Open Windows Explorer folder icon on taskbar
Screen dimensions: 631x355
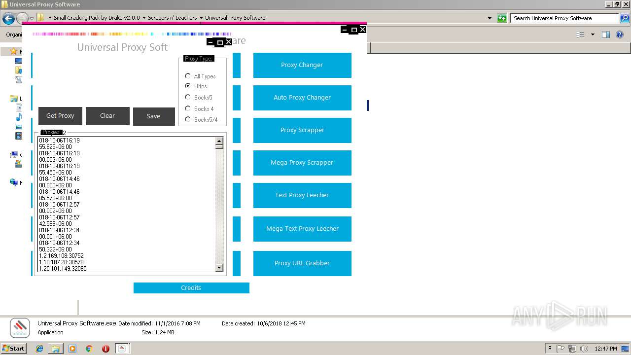click(x=56, y=349)
